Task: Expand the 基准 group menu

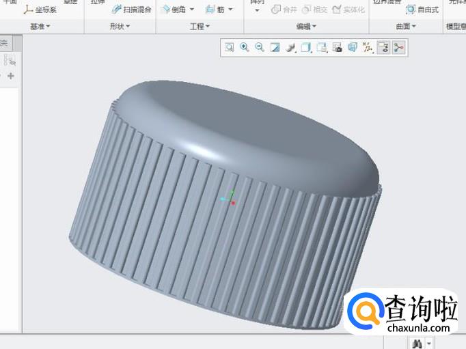Action: click(x=40, y=27)
